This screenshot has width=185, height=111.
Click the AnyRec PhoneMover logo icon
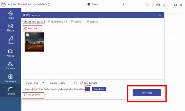[x=4, y=4]
